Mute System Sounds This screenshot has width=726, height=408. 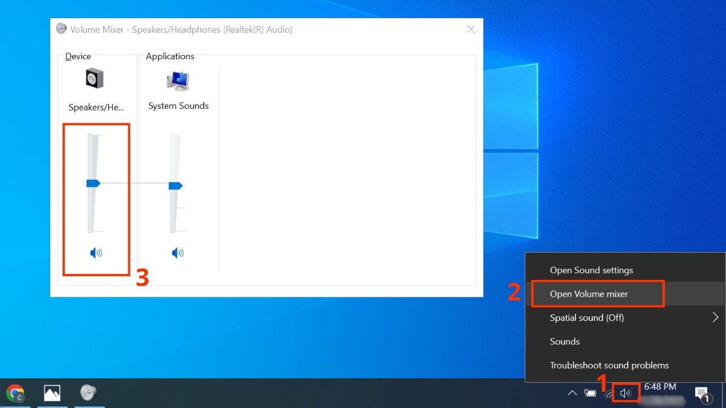[178, 253]
